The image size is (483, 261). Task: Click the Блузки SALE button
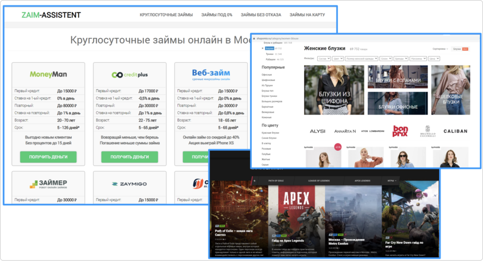(x=460, y=49)
